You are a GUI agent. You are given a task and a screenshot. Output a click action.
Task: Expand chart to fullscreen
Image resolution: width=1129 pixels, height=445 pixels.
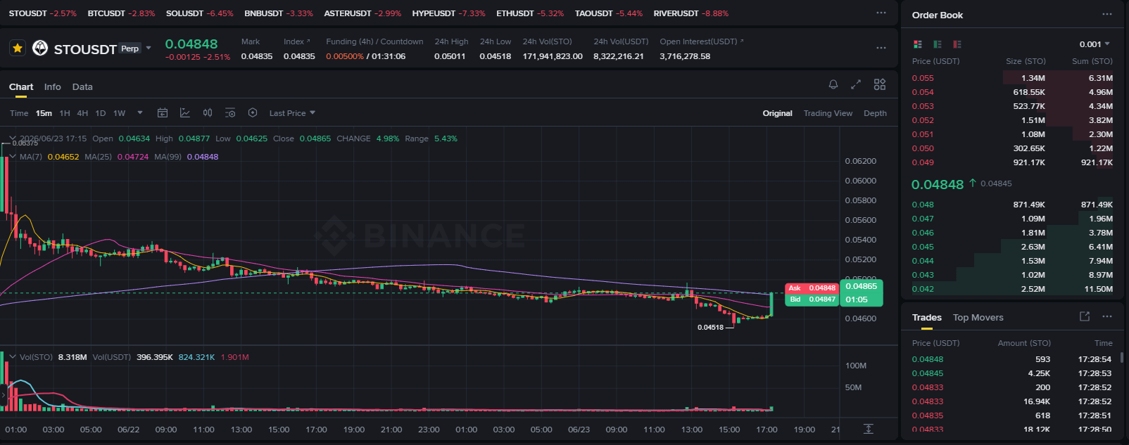pos(856,84)
